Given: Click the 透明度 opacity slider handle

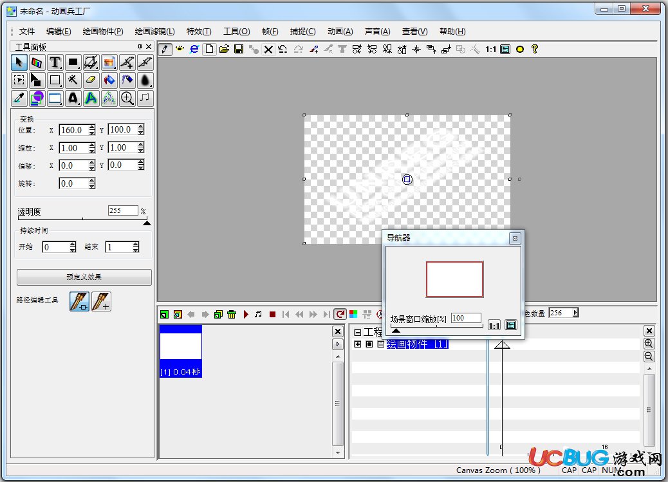Looking at the screenshot, I should [x=147, y=223].
